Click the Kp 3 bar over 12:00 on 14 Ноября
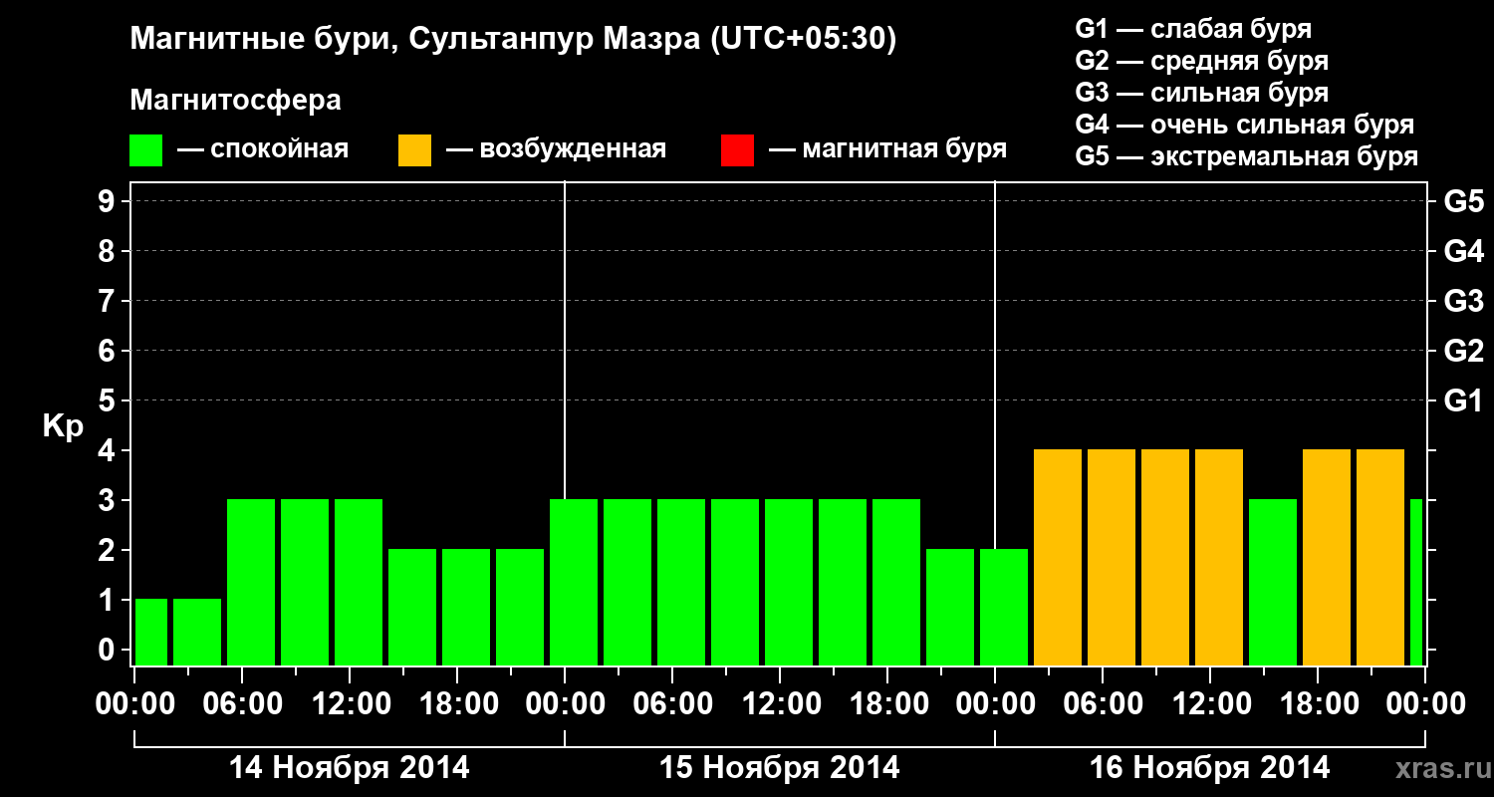1494x797 pixels. [359, 582]
